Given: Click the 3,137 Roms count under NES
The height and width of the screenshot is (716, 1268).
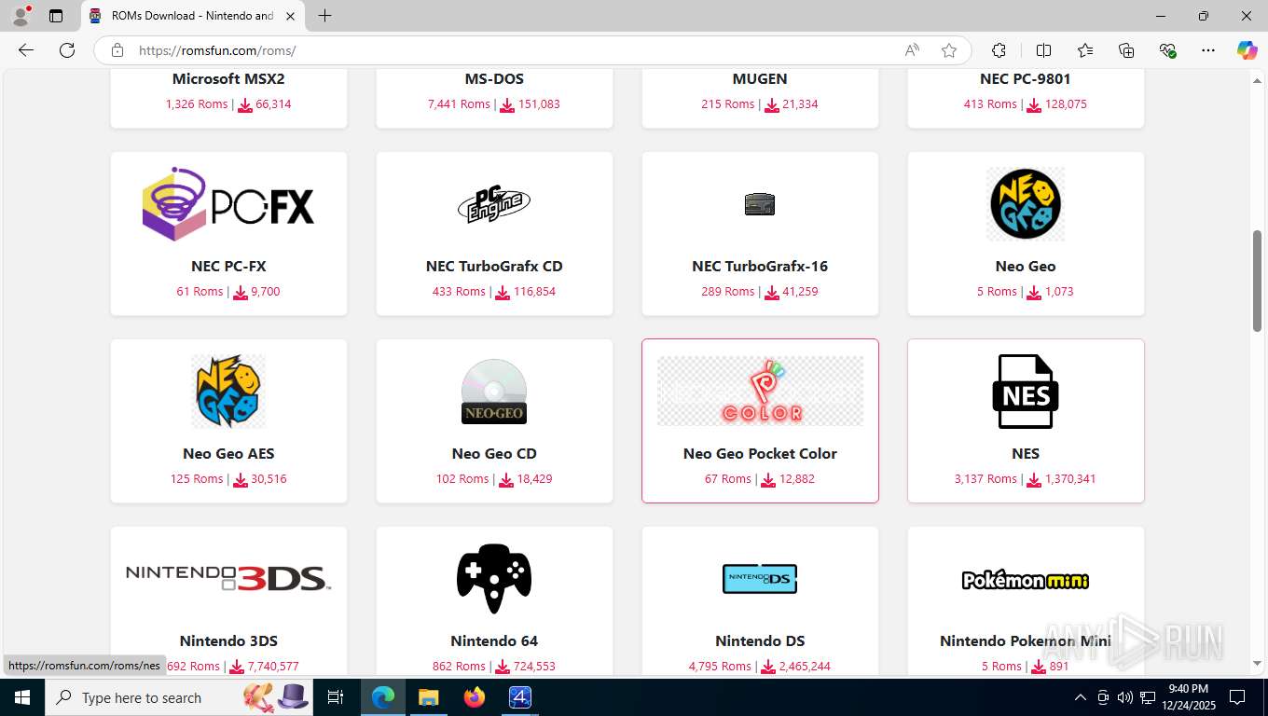Looking at the screenshot, I should pyautogui.click(x=985, y=479).
